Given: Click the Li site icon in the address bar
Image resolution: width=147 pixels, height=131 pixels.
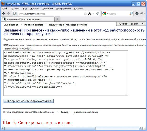Looking at the screenshot, I should tap(15, 14).
